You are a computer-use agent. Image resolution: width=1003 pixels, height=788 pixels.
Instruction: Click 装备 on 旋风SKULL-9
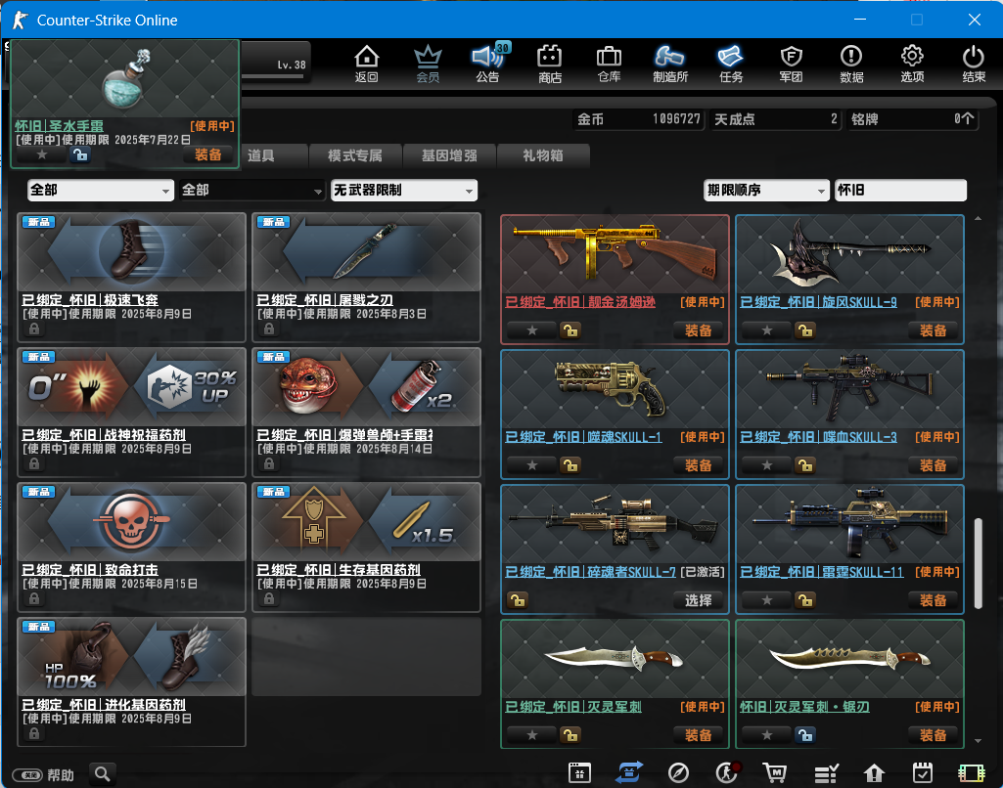[x=934, y=330]
